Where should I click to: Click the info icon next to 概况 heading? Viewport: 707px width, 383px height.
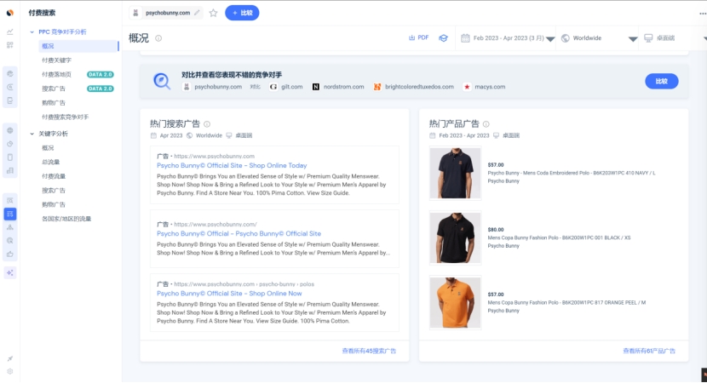pyautogui.click(x=158, y=38)
